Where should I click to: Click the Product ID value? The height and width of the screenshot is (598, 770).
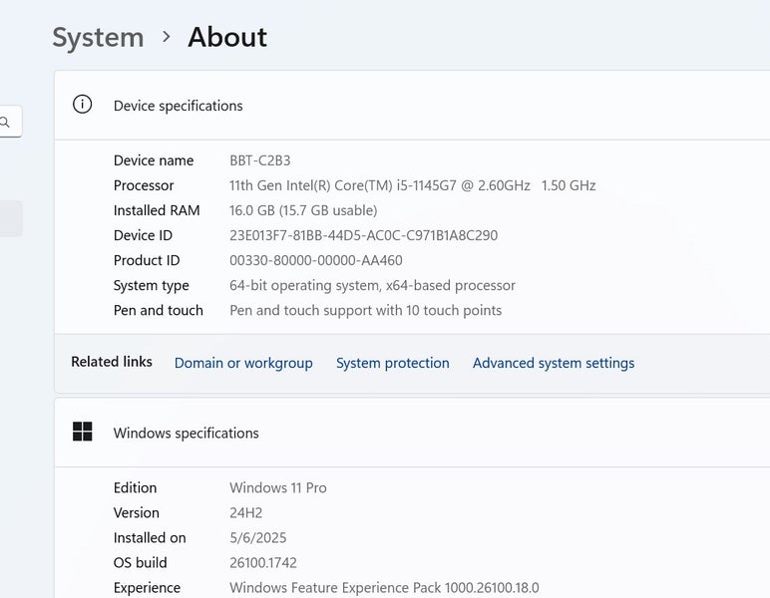pyautogui.click(x=316, y=260)
